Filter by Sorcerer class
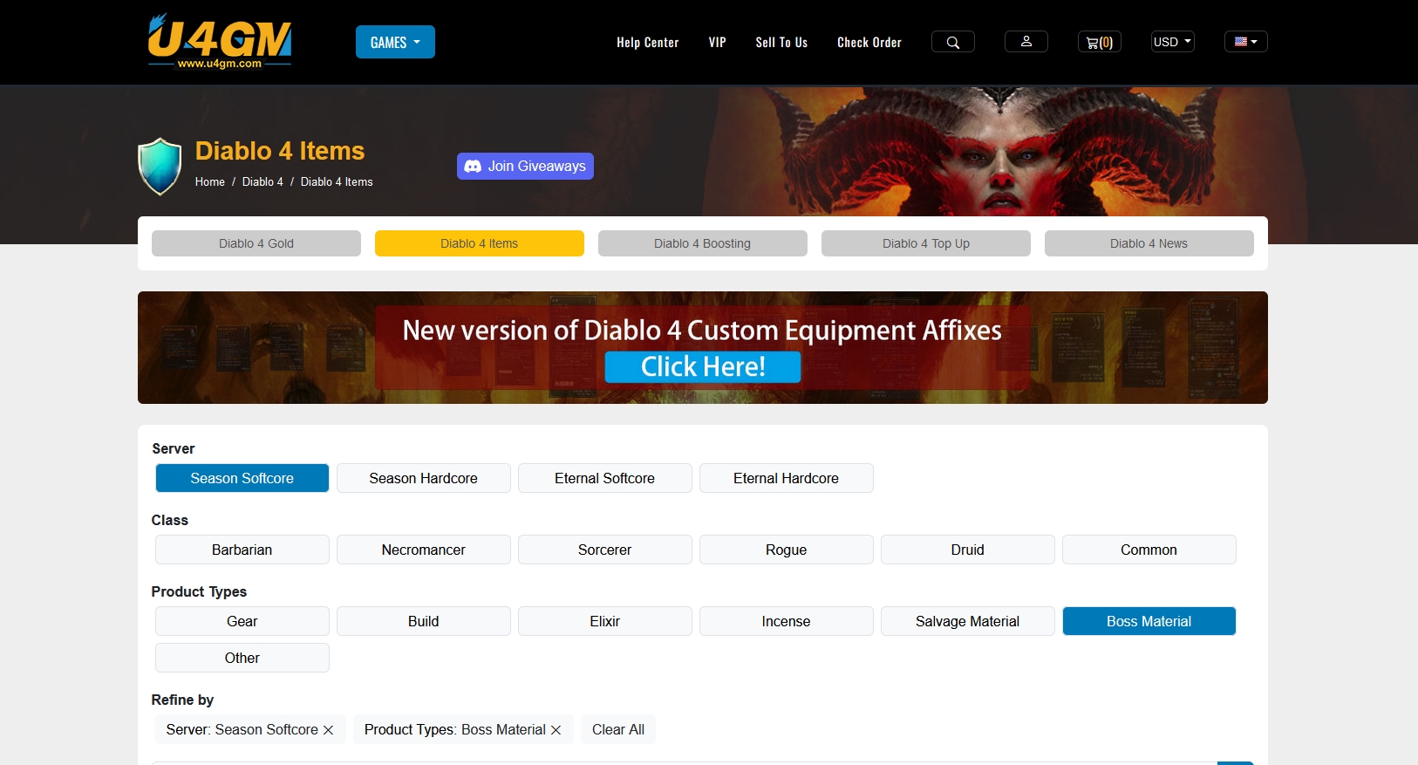This screenshot has width=1418, height=765. 605,550
